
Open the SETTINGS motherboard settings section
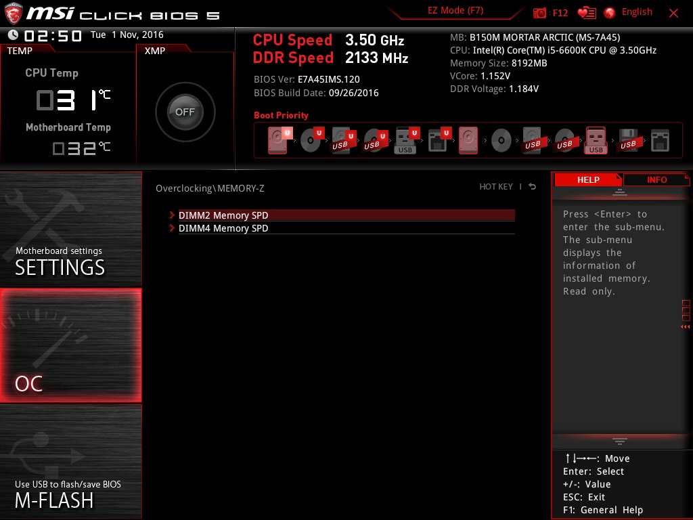[x=70, y=229]
